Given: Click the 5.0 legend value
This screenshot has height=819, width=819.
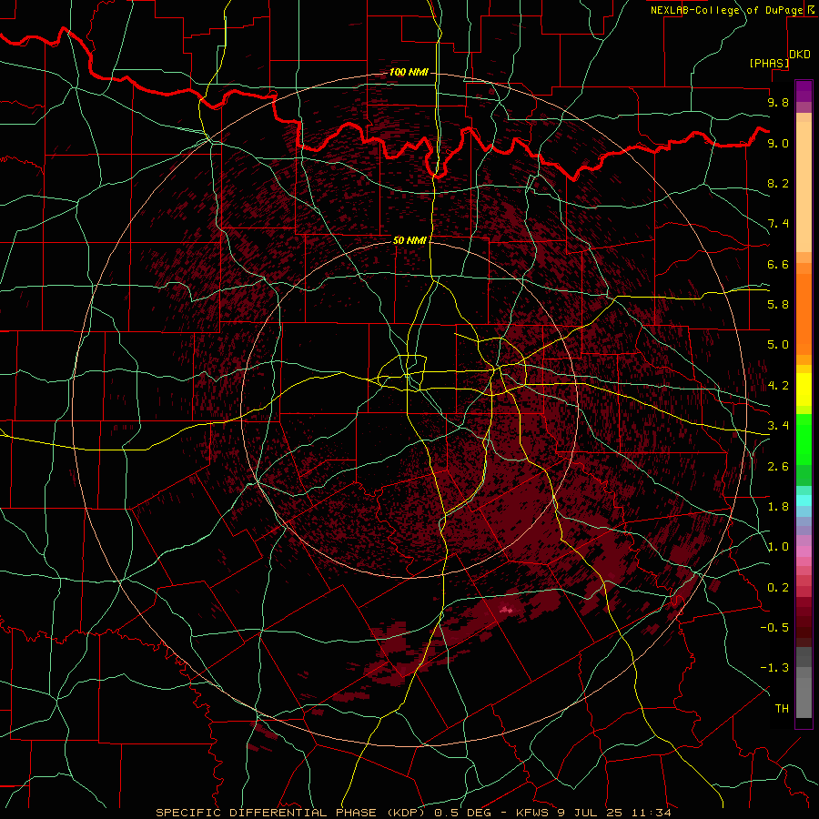Looking at the screenshot, I should click(x=778, y=345).
